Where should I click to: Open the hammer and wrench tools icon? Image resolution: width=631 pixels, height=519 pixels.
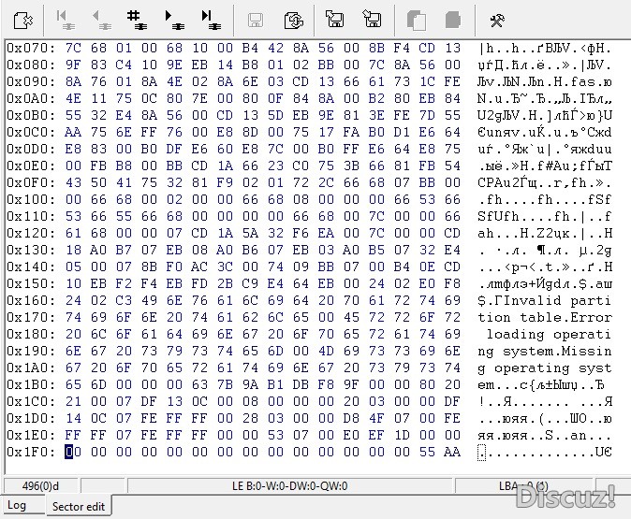click(497, 20)
